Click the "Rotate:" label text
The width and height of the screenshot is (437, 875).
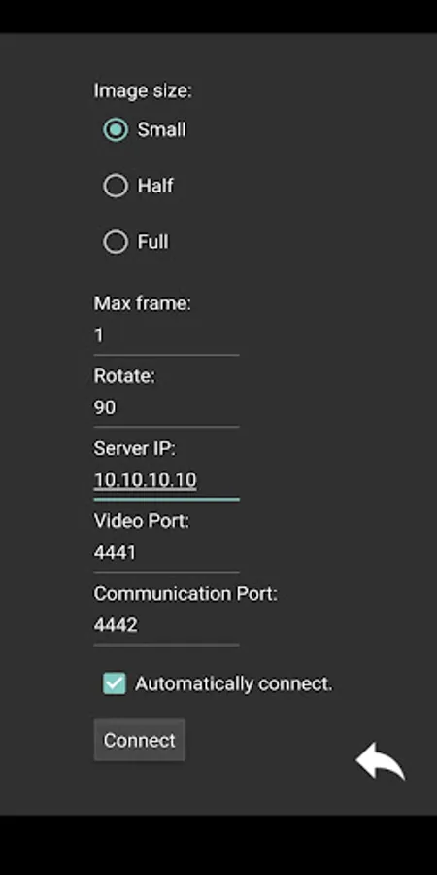[x=123, y=376]
